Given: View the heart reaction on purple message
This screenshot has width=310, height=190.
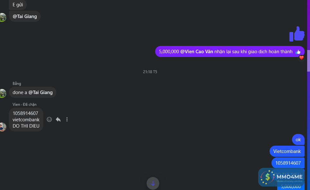Looking at the screenshot, I should 301,58.
